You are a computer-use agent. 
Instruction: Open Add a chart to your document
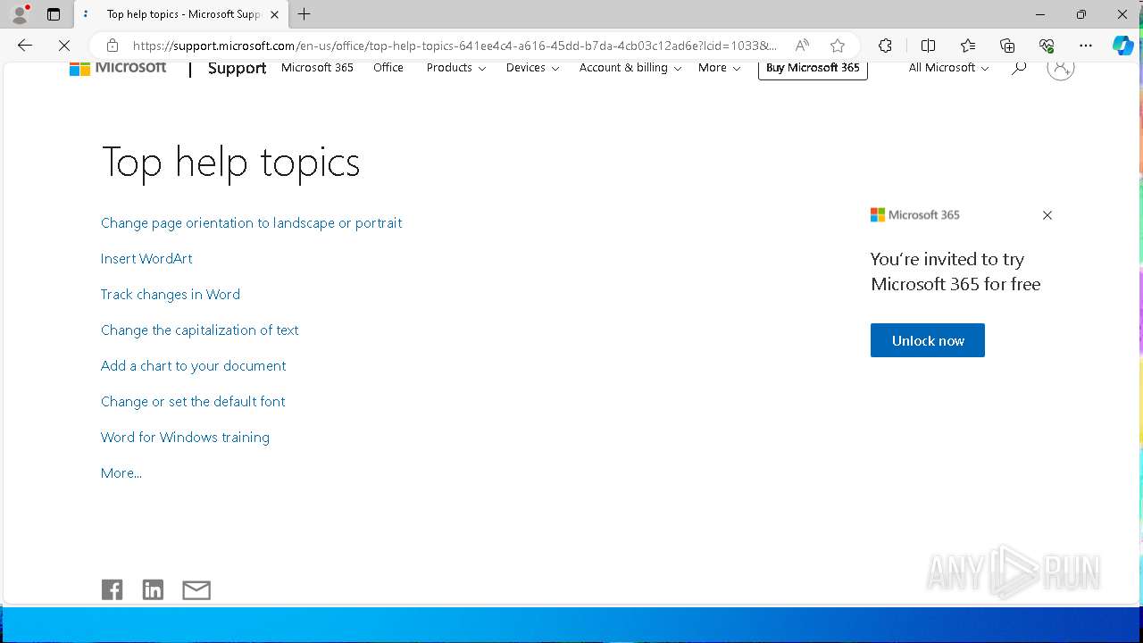[193, 366]
